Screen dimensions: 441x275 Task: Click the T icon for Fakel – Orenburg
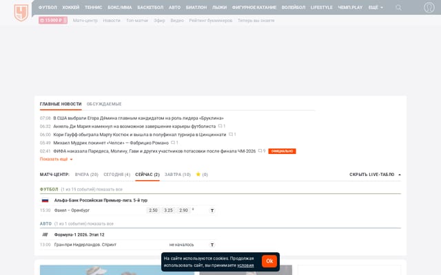pos(212,210)
